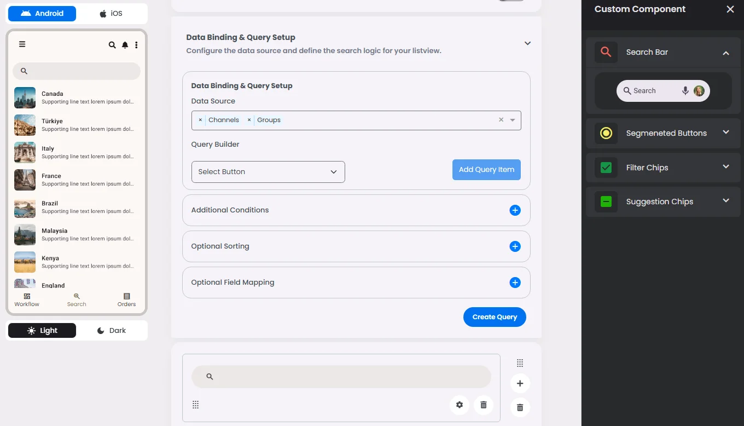Open the Select Button dropdown
The image size is (744, 426).
click(268, 172)
